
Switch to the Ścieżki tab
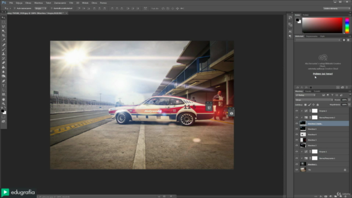[x=317, y=91]
